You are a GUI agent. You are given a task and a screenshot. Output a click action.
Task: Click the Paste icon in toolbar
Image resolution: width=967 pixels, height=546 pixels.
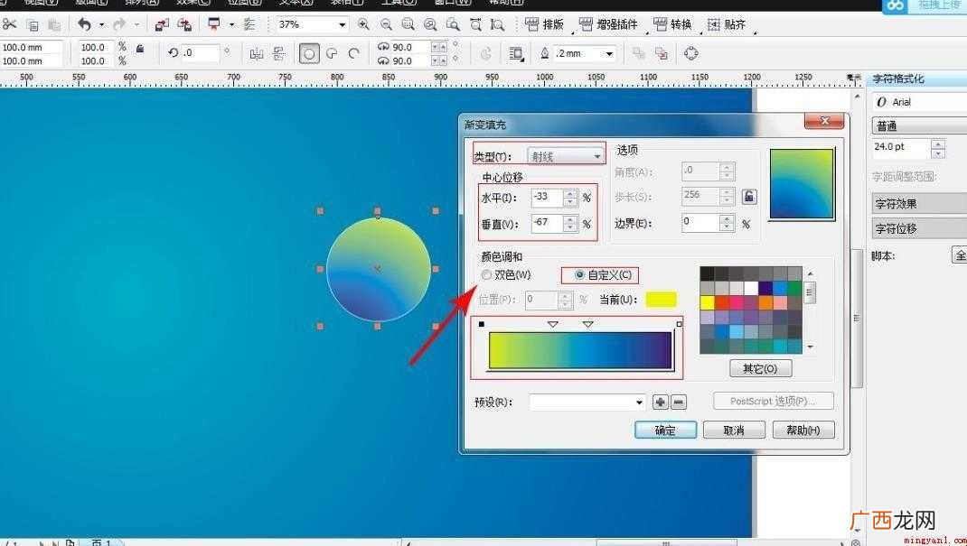[54, 25]
